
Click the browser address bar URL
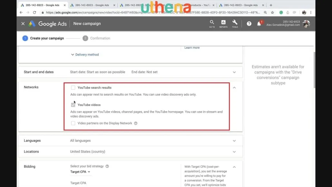coord(153,13)
